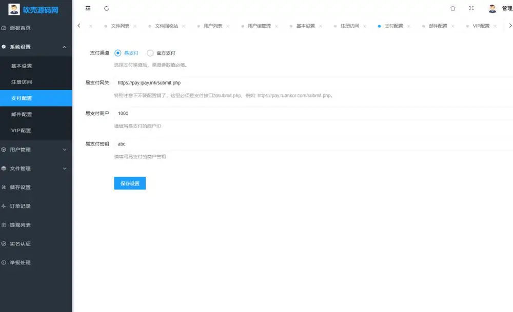Click the refresh page icon
Image resolution: width=513 pixels, height=312 pixels.
coord(106,8)
